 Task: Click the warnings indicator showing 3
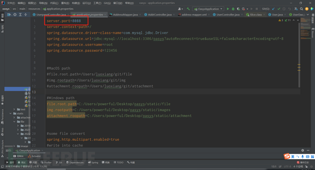pyautogui.click(x=281, y=20)
